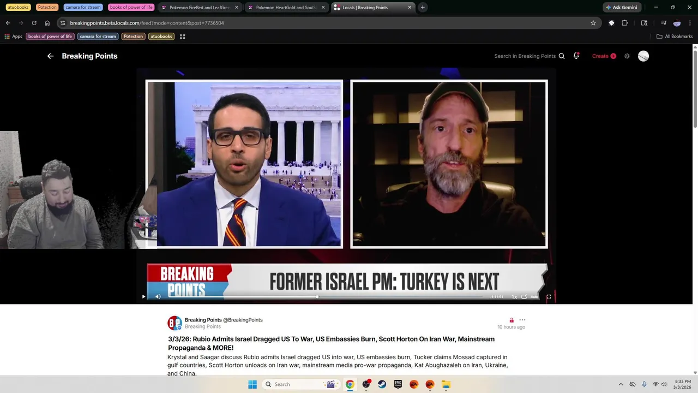Open the volume control in system tray
The height and width of the screenshot is (393, 698).
click(x=664, y=384)
